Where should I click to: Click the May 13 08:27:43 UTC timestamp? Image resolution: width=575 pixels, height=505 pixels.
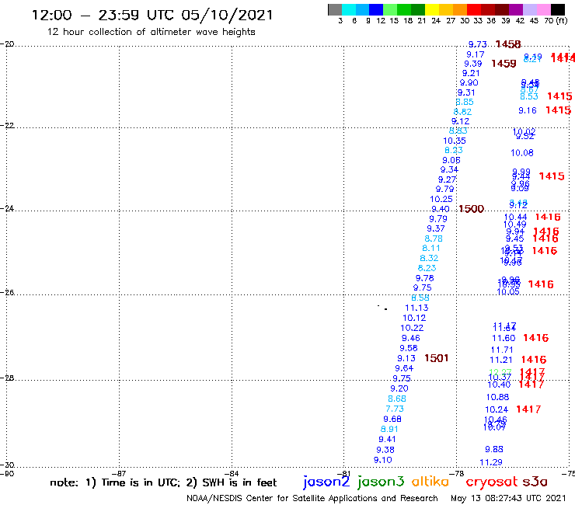[x=508, y=499]
